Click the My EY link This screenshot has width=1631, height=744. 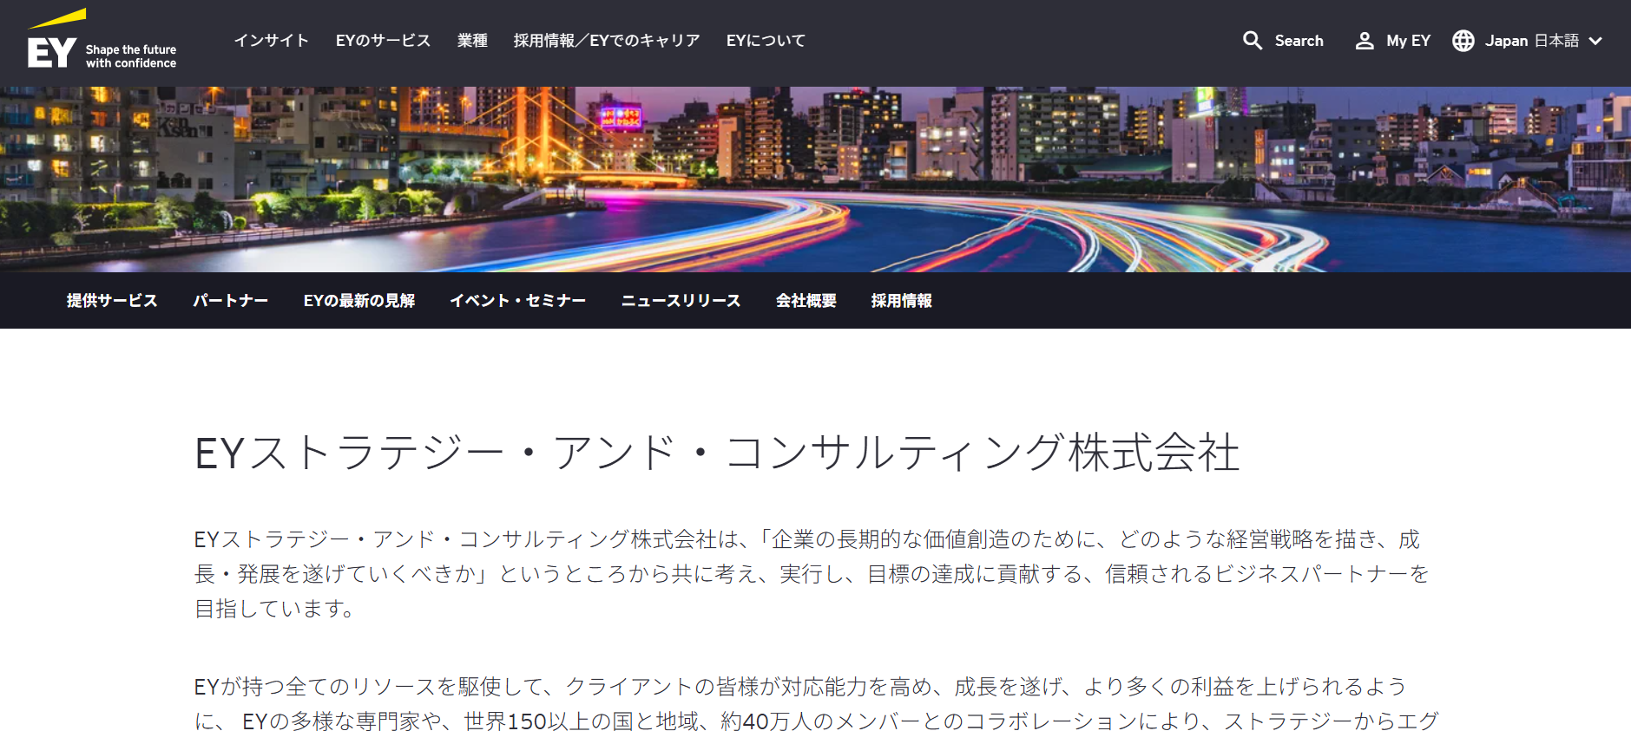click(x=1408, y=41)
